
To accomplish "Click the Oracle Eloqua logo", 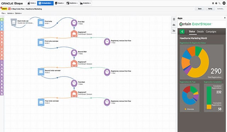I will pyautogui.click(x=12, y=3).
